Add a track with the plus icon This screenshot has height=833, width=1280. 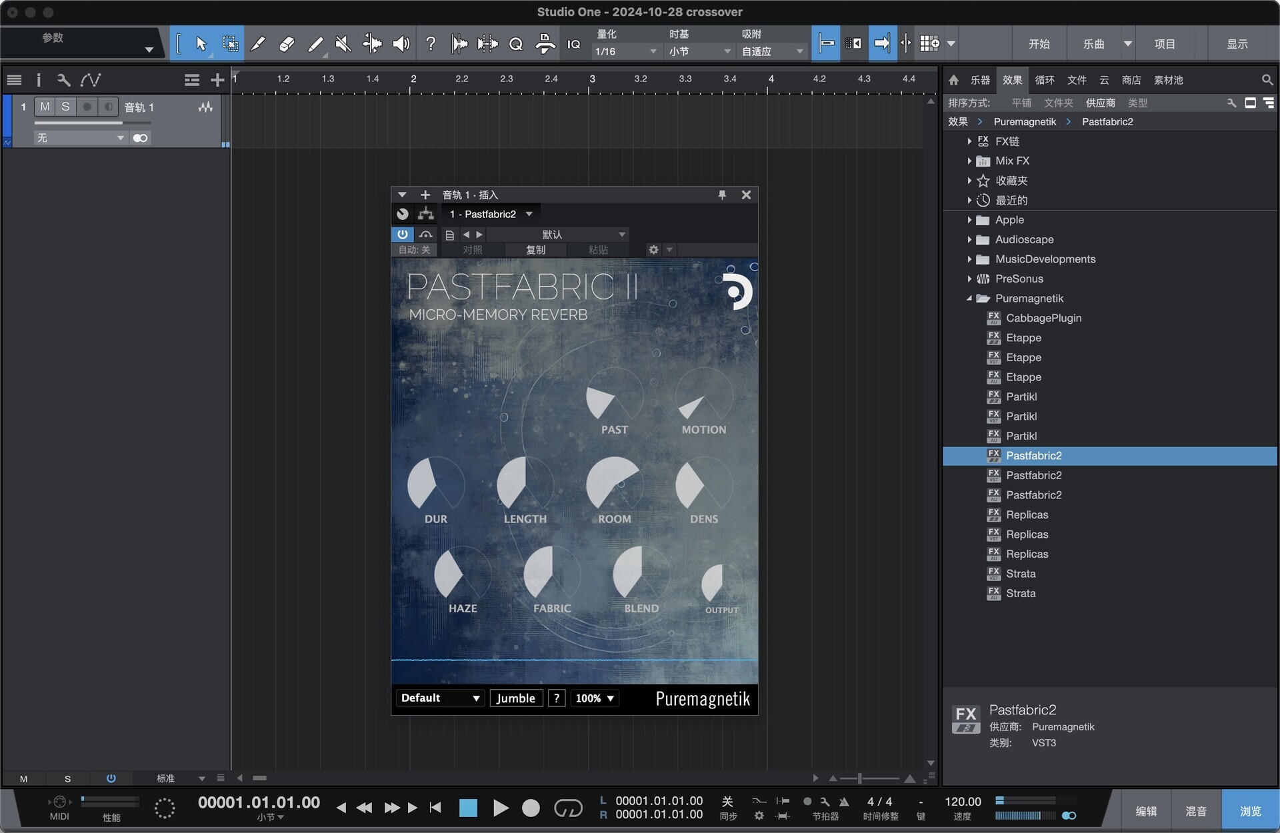coord(217,80)
